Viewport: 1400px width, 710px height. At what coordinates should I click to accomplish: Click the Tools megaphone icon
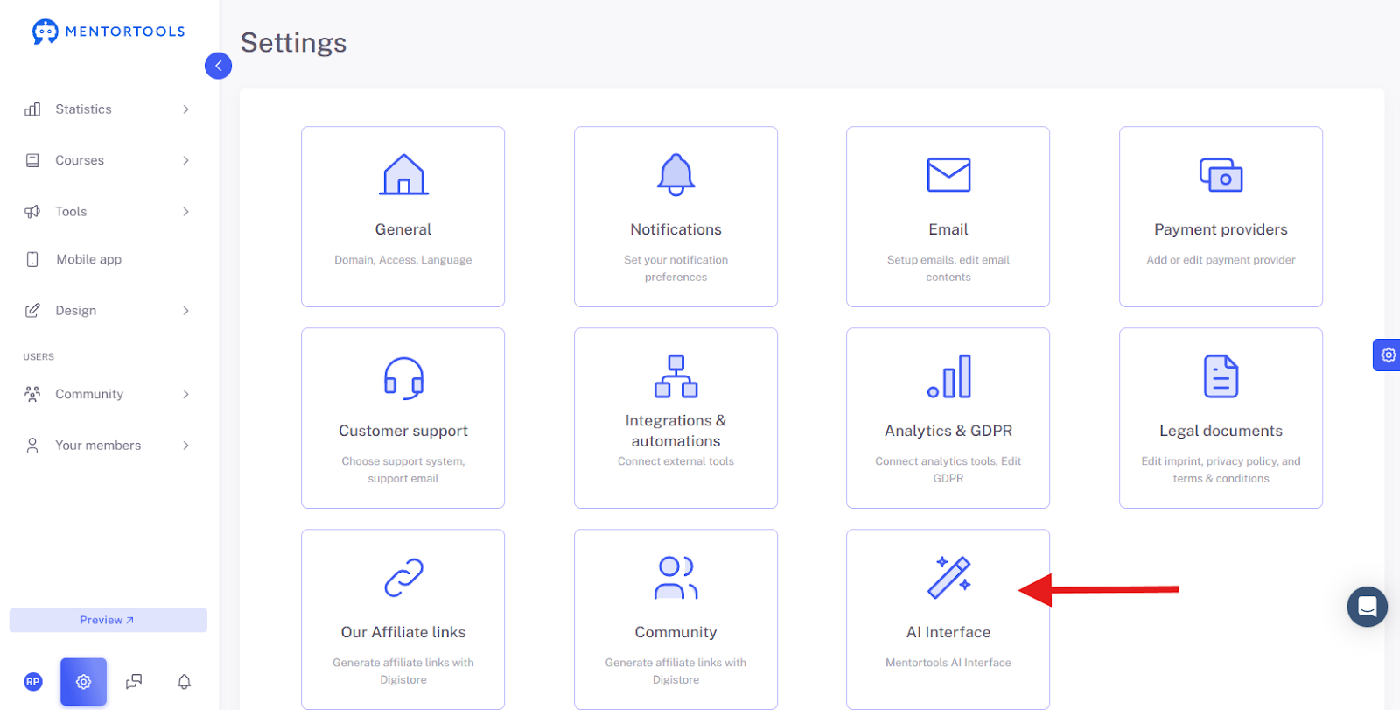[32, 212]
